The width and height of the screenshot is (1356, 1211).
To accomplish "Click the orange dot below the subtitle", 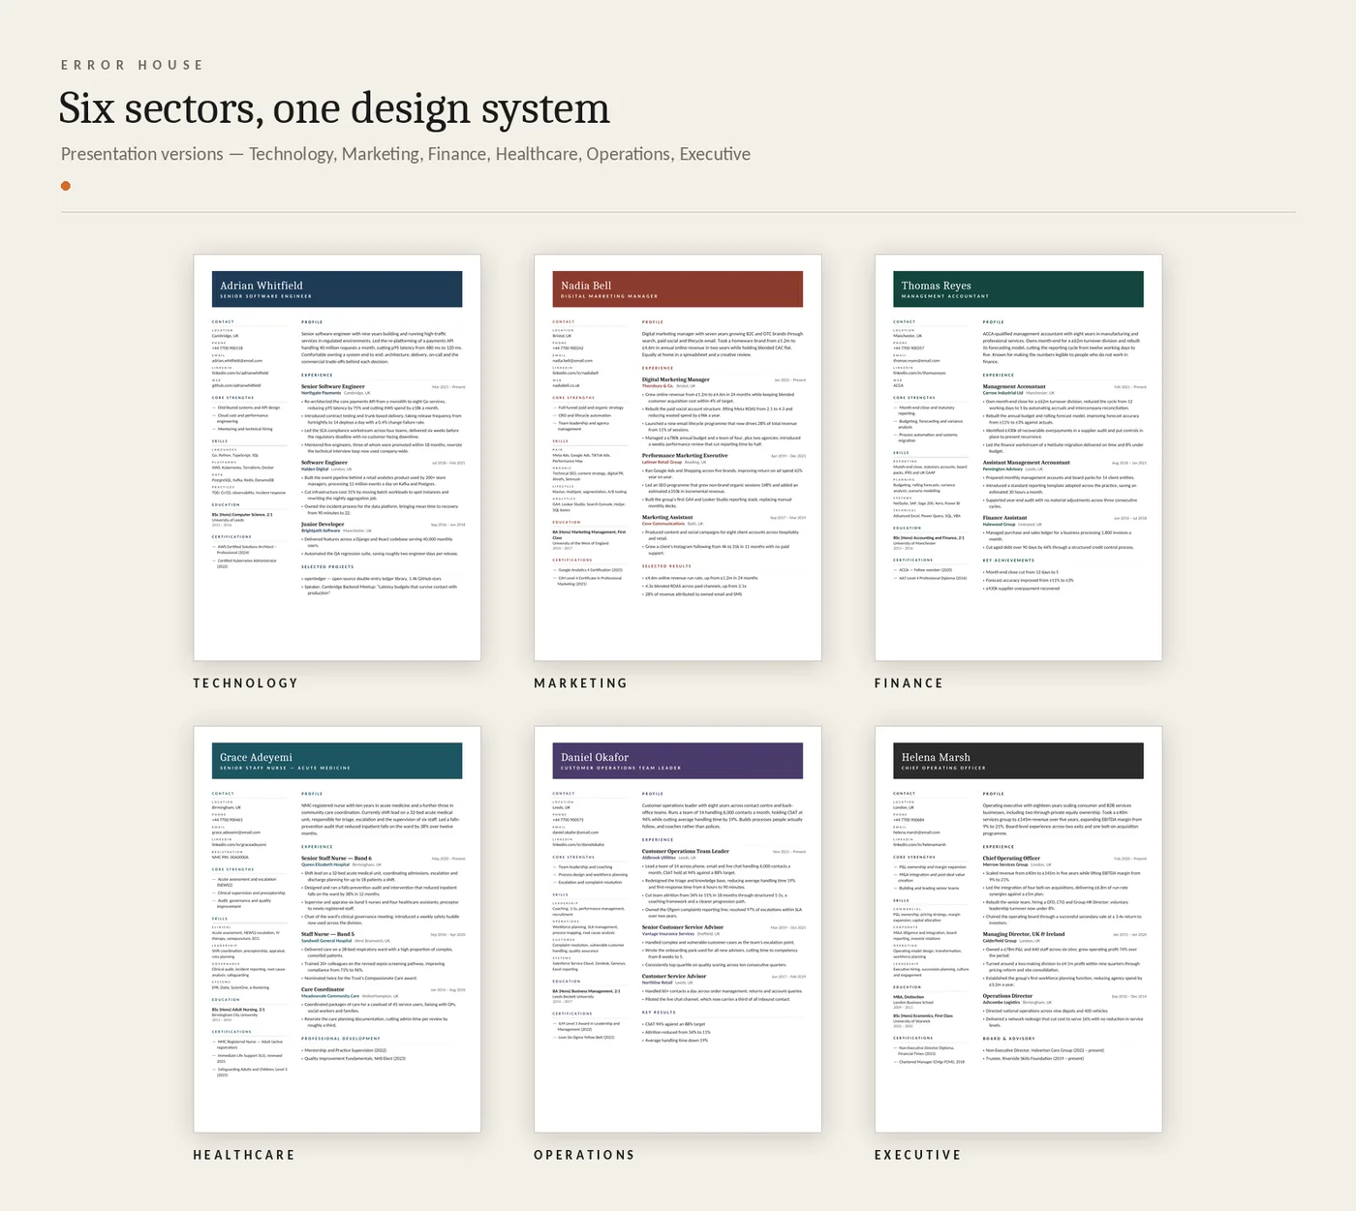I will point(66,186).
